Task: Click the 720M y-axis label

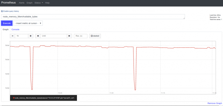Action: [x=7, y=88]
